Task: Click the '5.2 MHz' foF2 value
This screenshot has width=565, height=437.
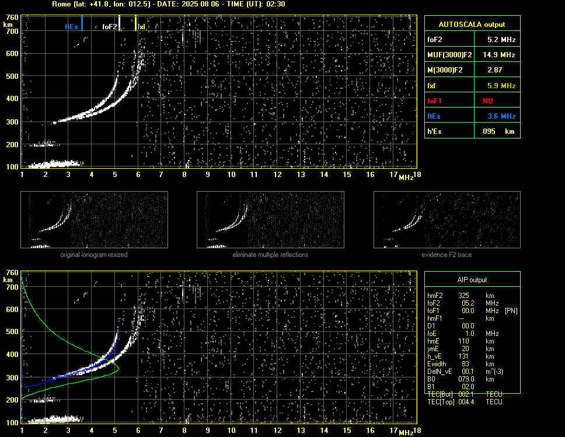Action: [501, 40]
